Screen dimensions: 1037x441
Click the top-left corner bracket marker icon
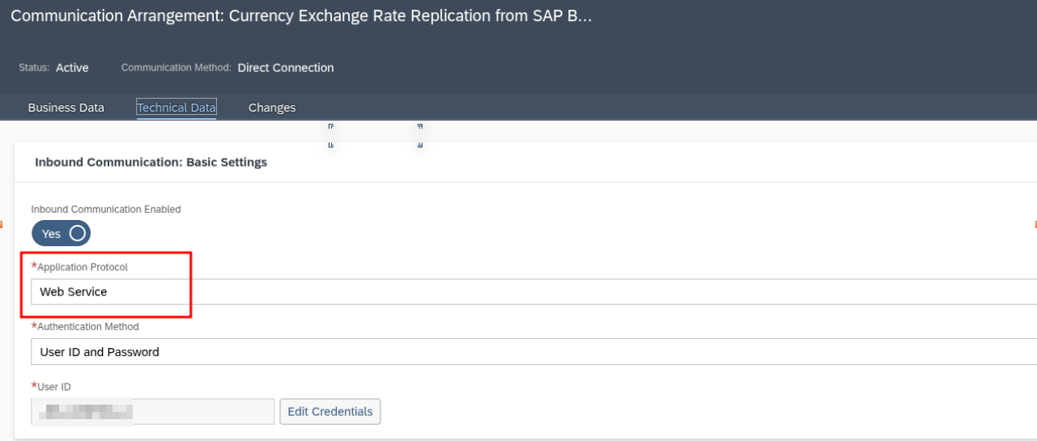pyautogui.click(x=331, y=127)
